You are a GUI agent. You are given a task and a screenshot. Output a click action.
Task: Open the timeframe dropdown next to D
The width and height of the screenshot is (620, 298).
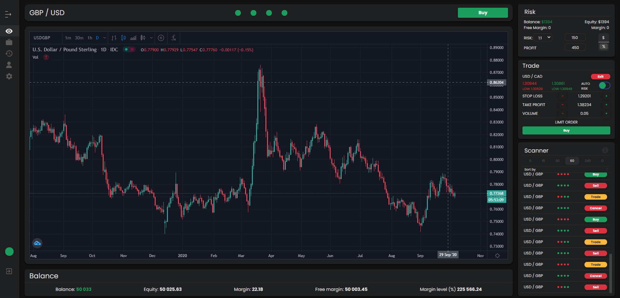point(104,38)
